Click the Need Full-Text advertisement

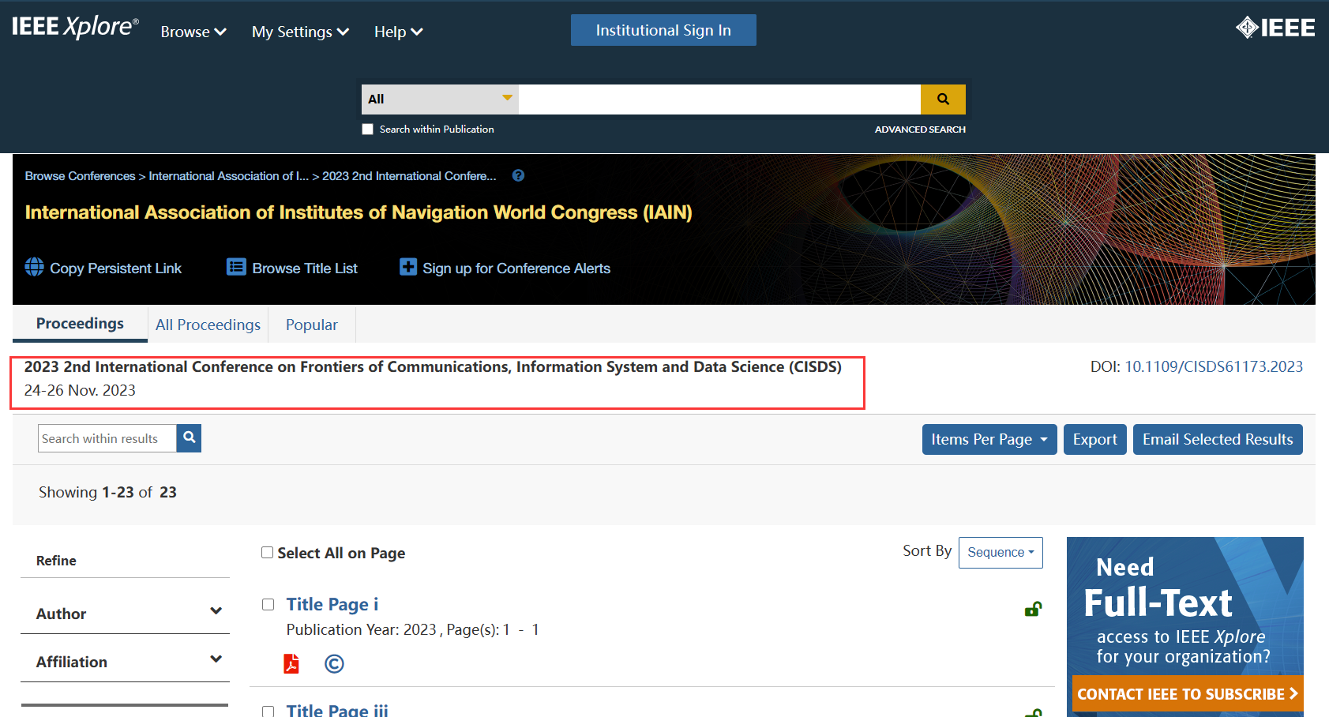click(x=1185, y=627)
